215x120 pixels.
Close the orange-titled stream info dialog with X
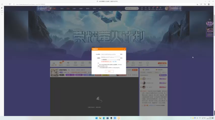pos(124,49)
